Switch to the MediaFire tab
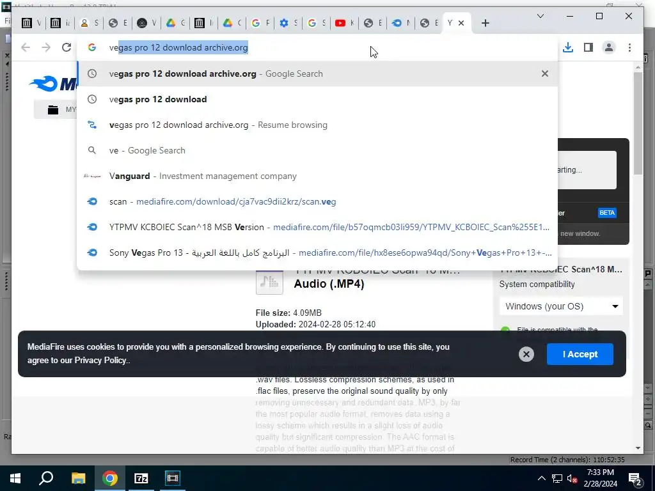Screen dimensions: 655x491 400,24
